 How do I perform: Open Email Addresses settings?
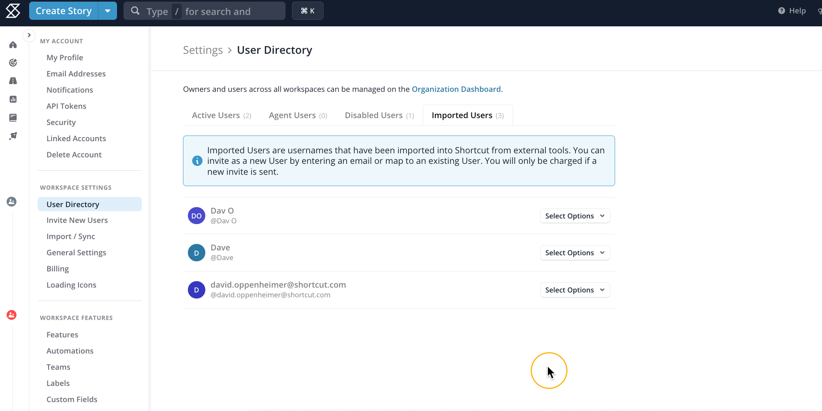tap(76, 74)
